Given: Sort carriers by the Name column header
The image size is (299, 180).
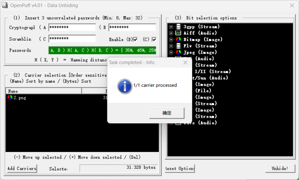Looking at the screenshot, I should [x=44, y=91].
